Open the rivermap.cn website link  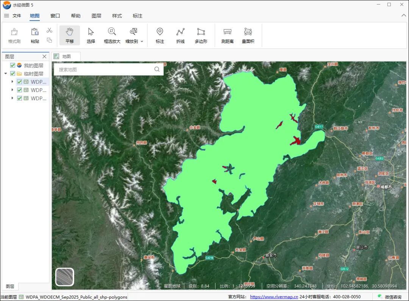274,297
